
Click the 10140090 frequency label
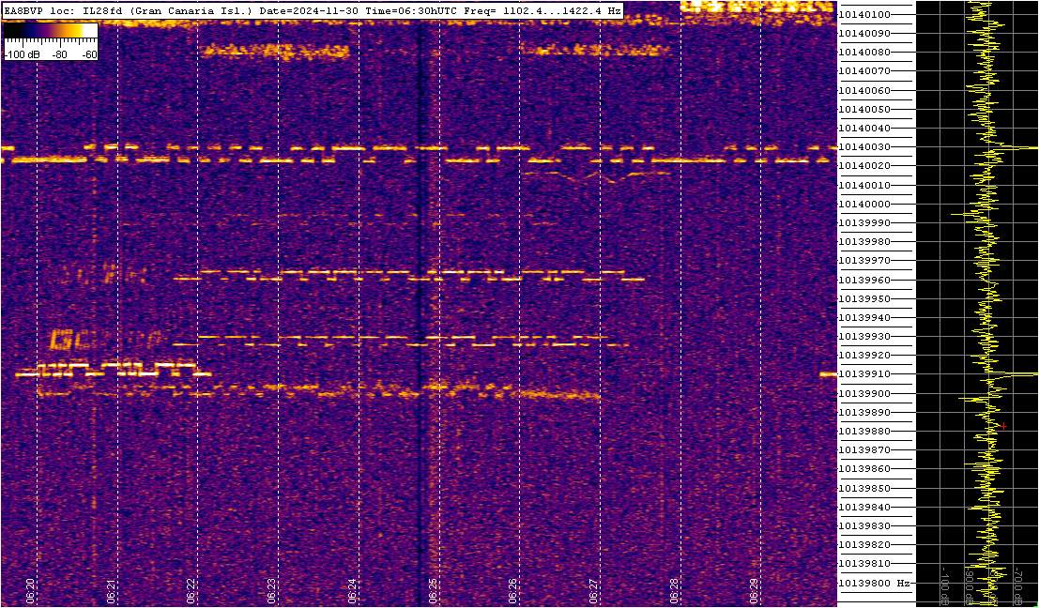(x=864, y=33)
